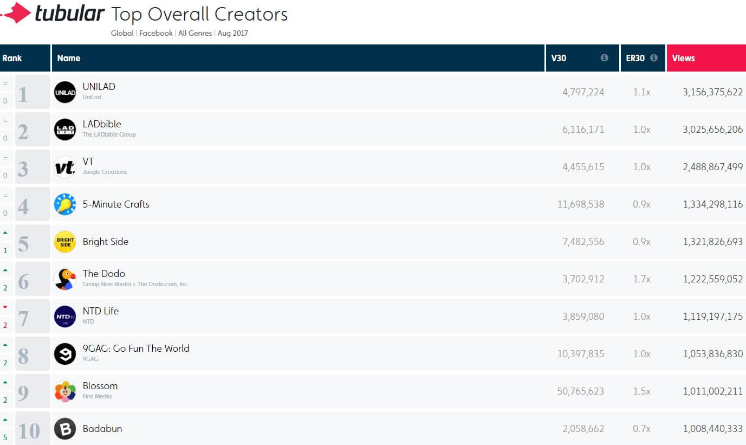Click the VT creator logo
This screenshot has height=445, width=746.
coord(65,167)
